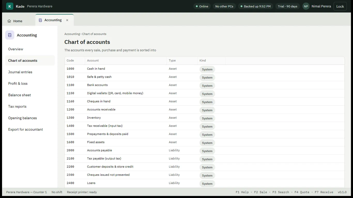Select Chart of accounts in sidebar
The height and width of the screenshot is (198, 353).
pyautogui.click(x=30, y=60)
